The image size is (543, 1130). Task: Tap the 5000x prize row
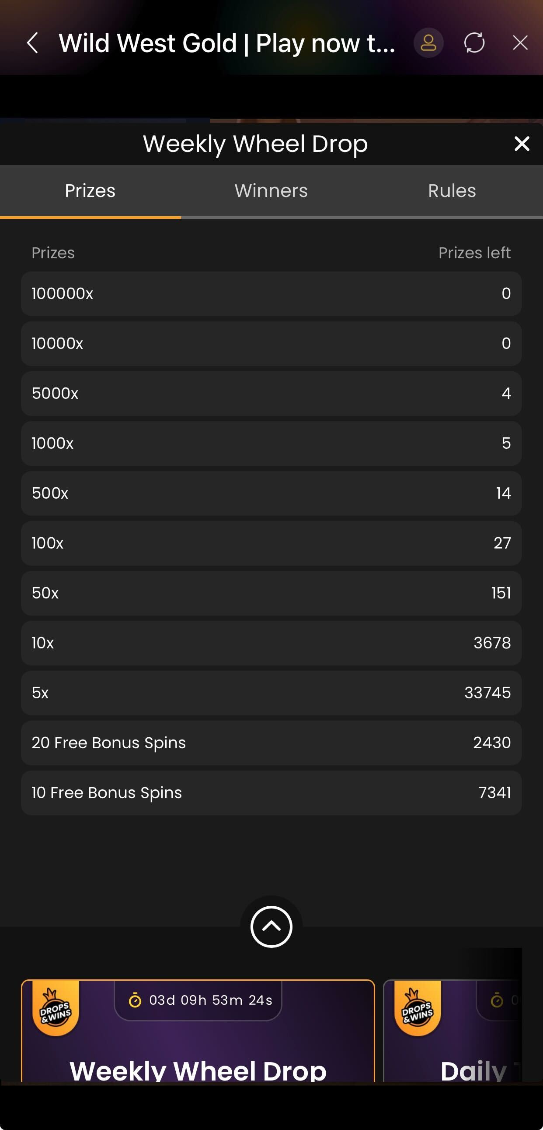tap(271, 394)
